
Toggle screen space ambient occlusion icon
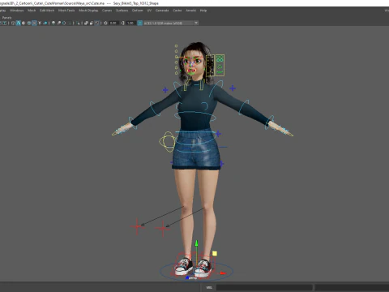click(x=53, y=23)
